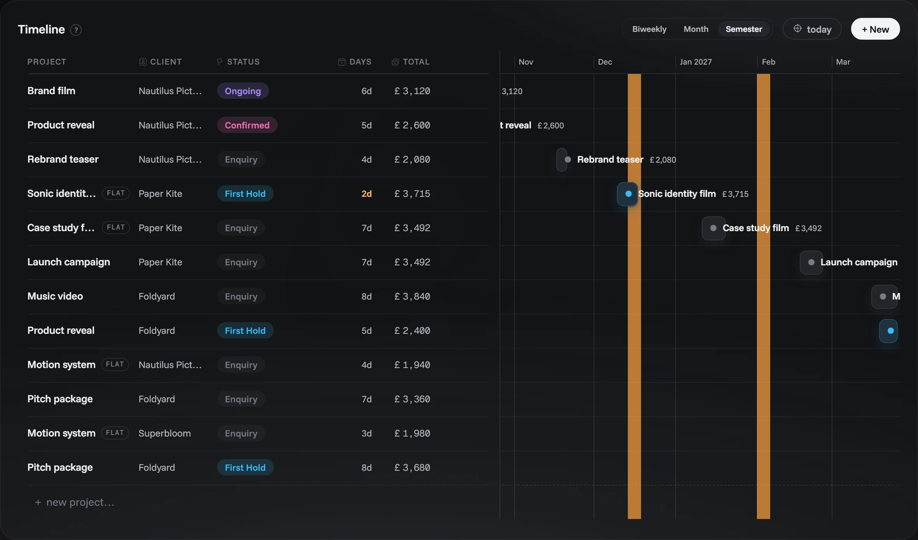Click the Client column header icon
Viewport: 918px width, 540px height.
143,62
